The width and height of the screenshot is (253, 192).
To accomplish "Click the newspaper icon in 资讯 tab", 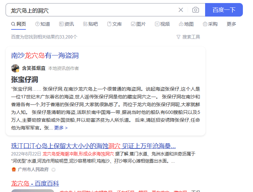I will pyautogui.click(x=61, y=24).
